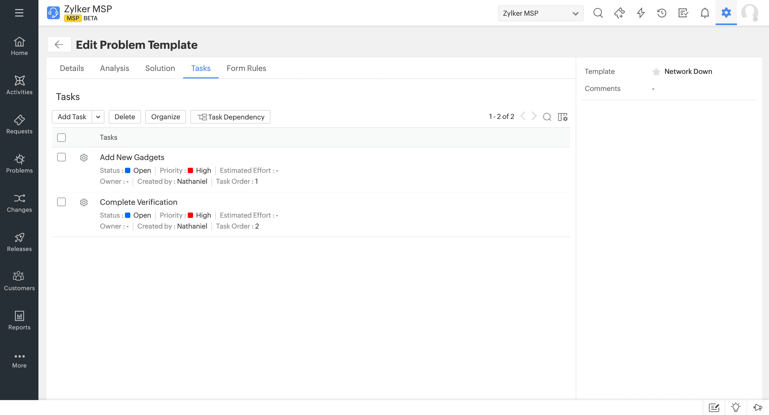
Task: Click the Organize button
Action: pos(165,117)
